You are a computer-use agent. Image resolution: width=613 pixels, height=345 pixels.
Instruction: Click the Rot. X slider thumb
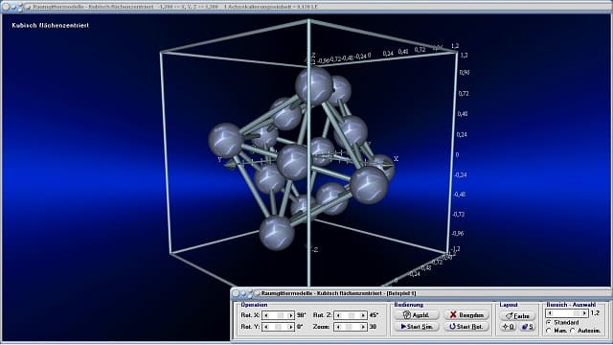pos(281,315)
